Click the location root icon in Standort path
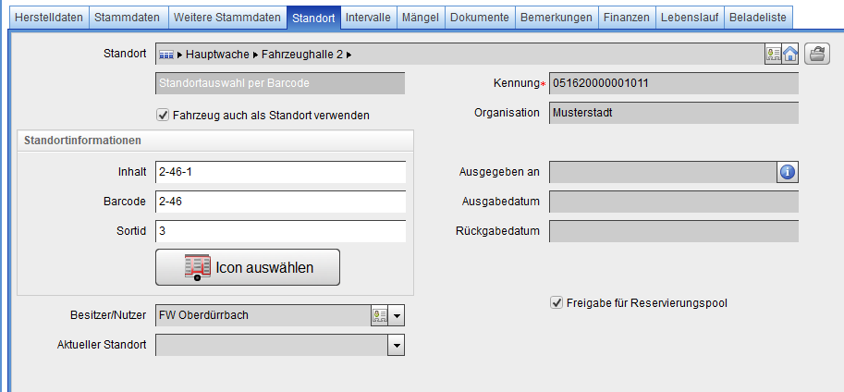844x392 pixels. pyautogui.click(x=166, y=55)
